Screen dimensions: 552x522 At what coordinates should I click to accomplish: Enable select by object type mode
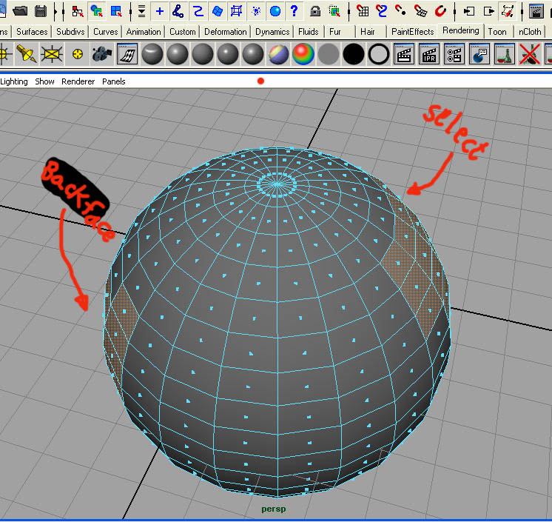click(96, 11)
